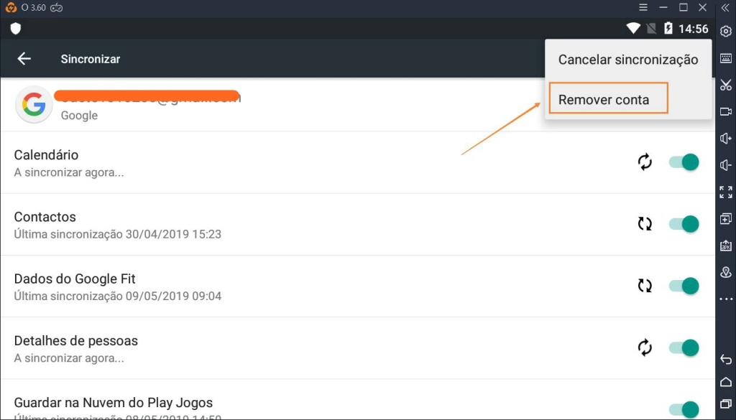Click the Google Fit sync arrows icon
The width and height of the screenshot is (736, 420).
click(x=645, y=286)
